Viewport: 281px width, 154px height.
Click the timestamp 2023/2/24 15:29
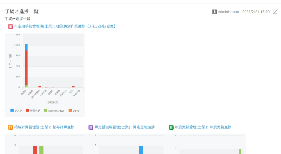256,12
